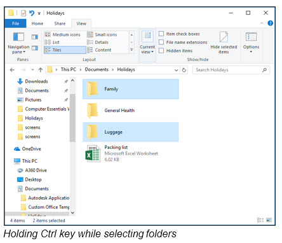Click This PC in address breadcrumb
The width and height of the screenshot is (282, 243).
[x=69, y=69]
